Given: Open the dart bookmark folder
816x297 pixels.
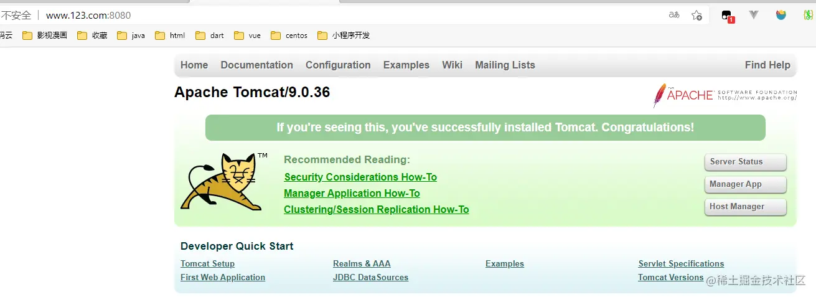Looking at the screenshot, I should pyautogui.click(x=210, y=35).
